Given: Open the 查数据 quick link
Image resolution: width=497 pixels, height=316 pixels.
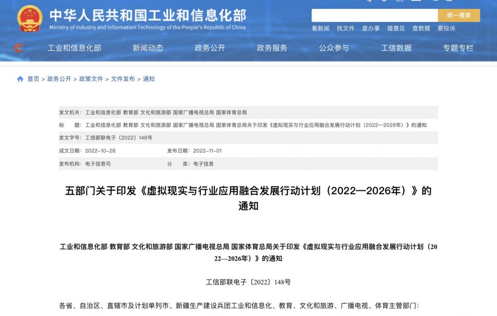Looking at the screenshot, I should (x=421, y=29).
